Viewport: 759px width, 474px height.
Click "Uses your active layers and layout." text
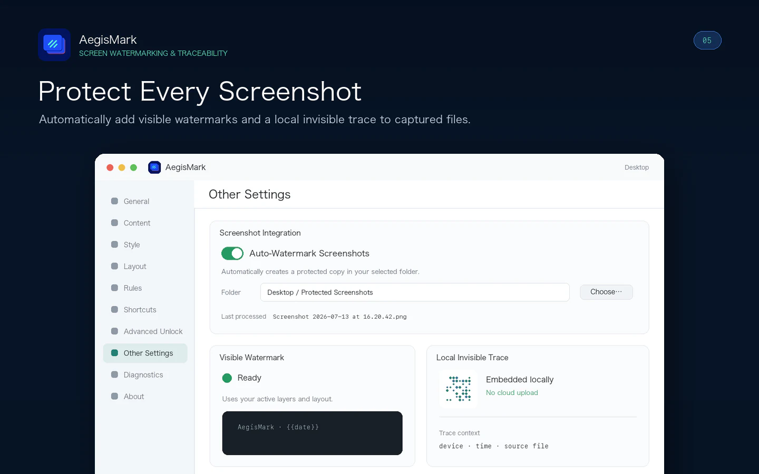[277, 399]
